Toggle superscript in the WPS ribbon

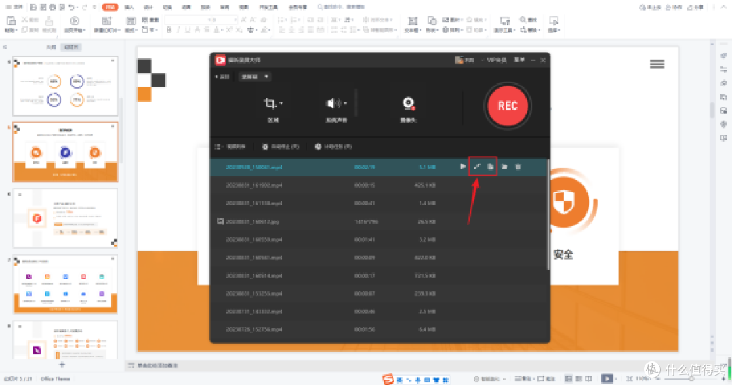(x=229, y=30)
